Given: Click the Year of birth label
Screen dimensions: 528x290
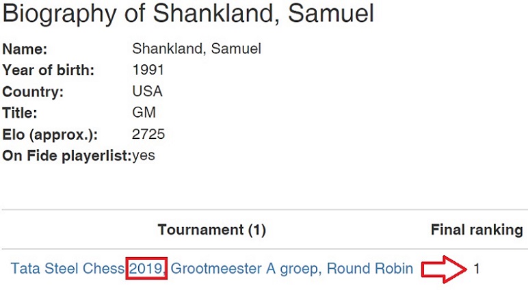Looking at the screenshot, I should [x=49, y=70].
